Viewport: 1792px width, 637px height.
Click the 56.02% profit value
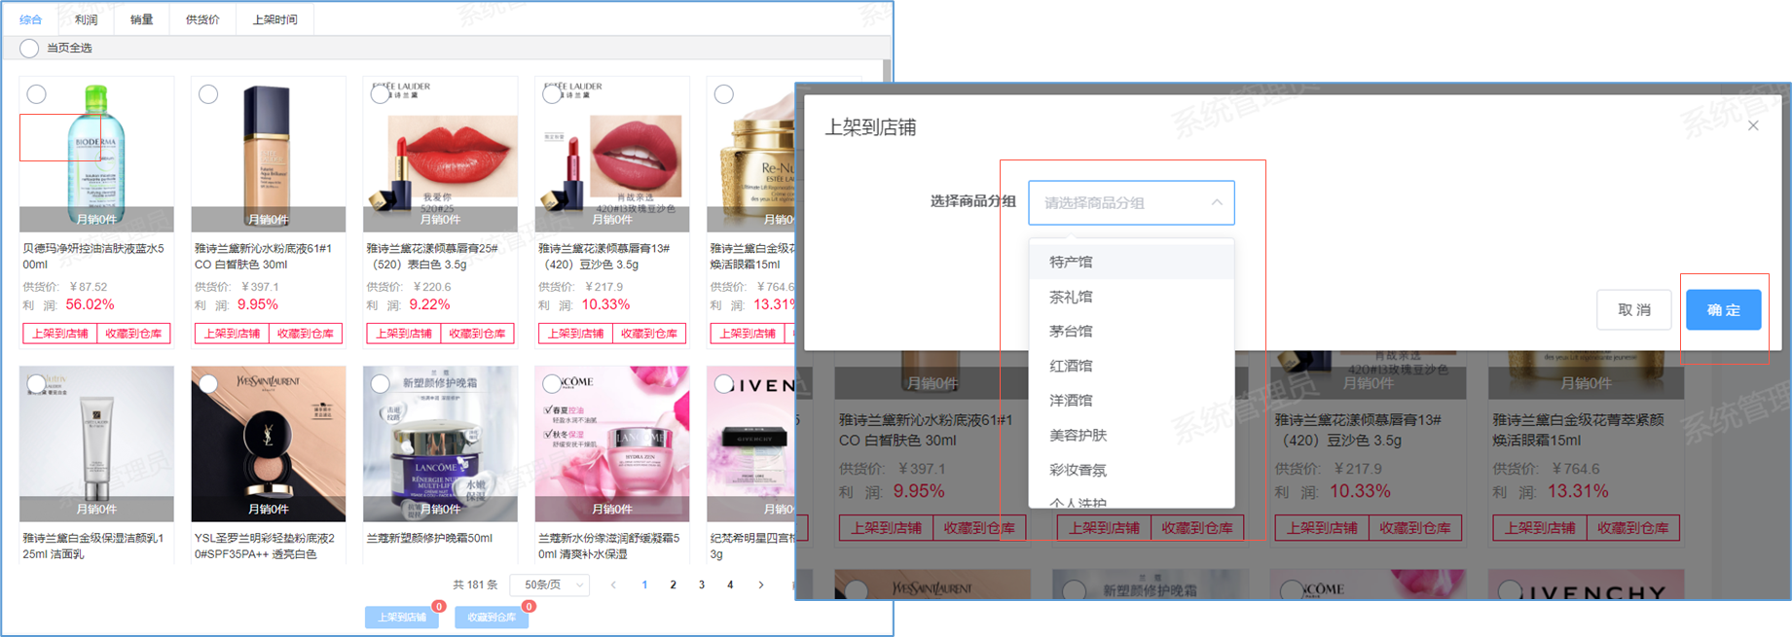click(x=90, y=304)
